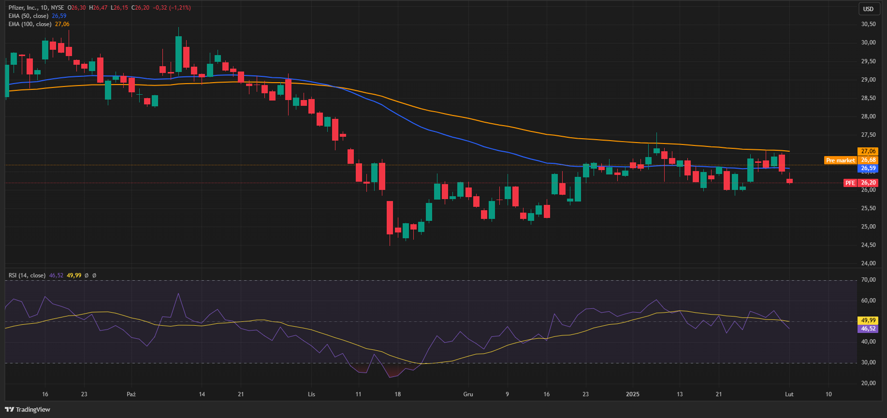Image resolution: width=887 pixels, height=418 pixels.
Task: Click the RSI legend value 46,52
Action: (x=56, y=275)
